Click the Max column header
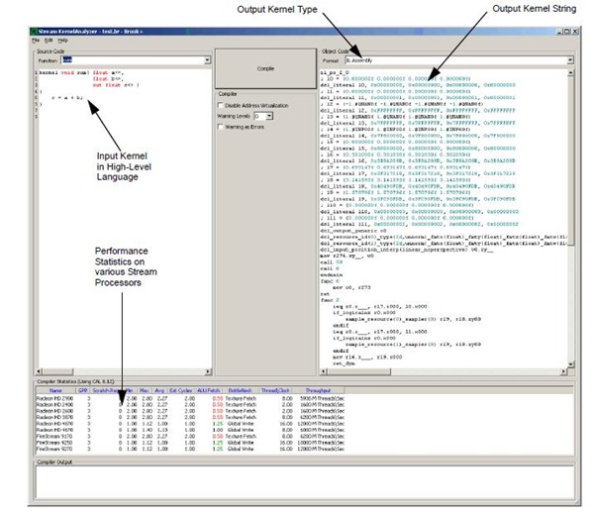Image resolution: width=594 pixels, height=514 pixels. (145, 390)
